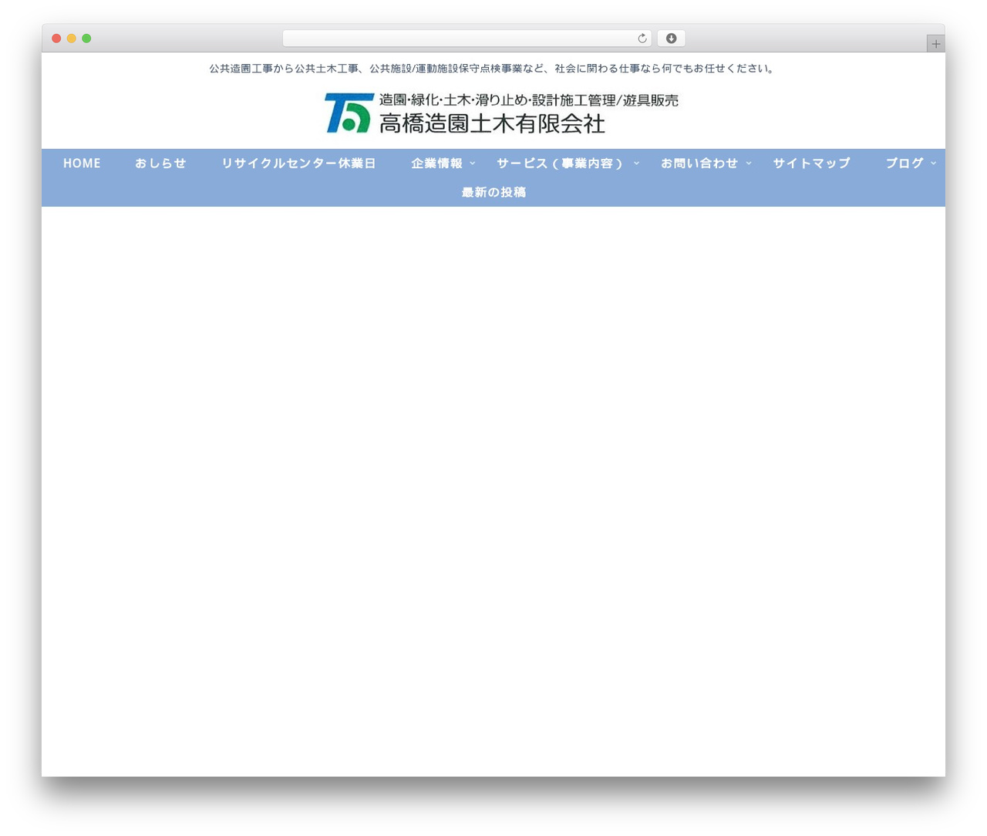
Task: Expand the 企業情報 submenu chevron
Action: pyautogui.click(x=473, y=163)
